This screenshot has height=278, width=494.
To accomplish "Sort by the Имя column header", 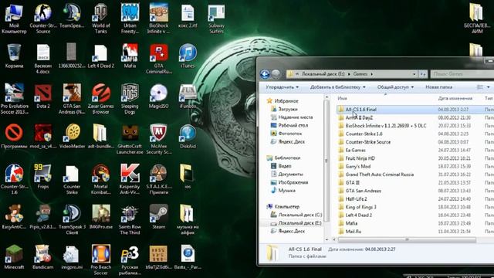I will (x=342, y=98).
